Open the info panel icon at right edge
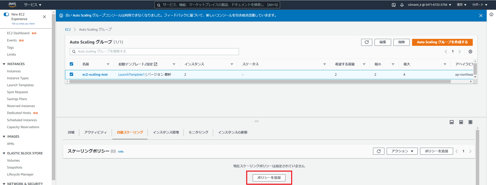 [491, 15]
